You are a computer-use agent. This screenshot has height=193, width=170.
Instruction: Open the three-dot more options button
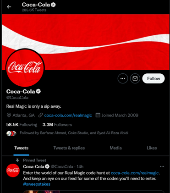click(x=123, y=78)
